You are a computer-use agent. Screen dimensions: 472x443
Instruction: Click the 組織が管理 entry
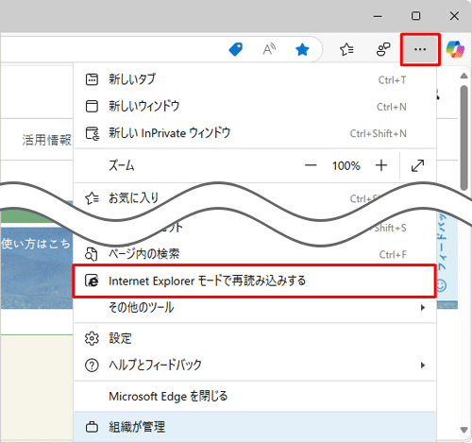point(255,427)
